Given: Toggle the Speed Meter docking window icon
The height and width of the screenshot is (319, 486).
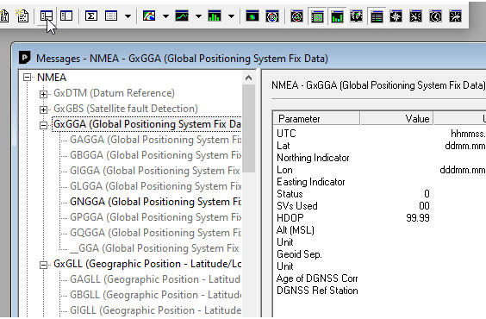Looking at the screenshot, I should point(455,16).
